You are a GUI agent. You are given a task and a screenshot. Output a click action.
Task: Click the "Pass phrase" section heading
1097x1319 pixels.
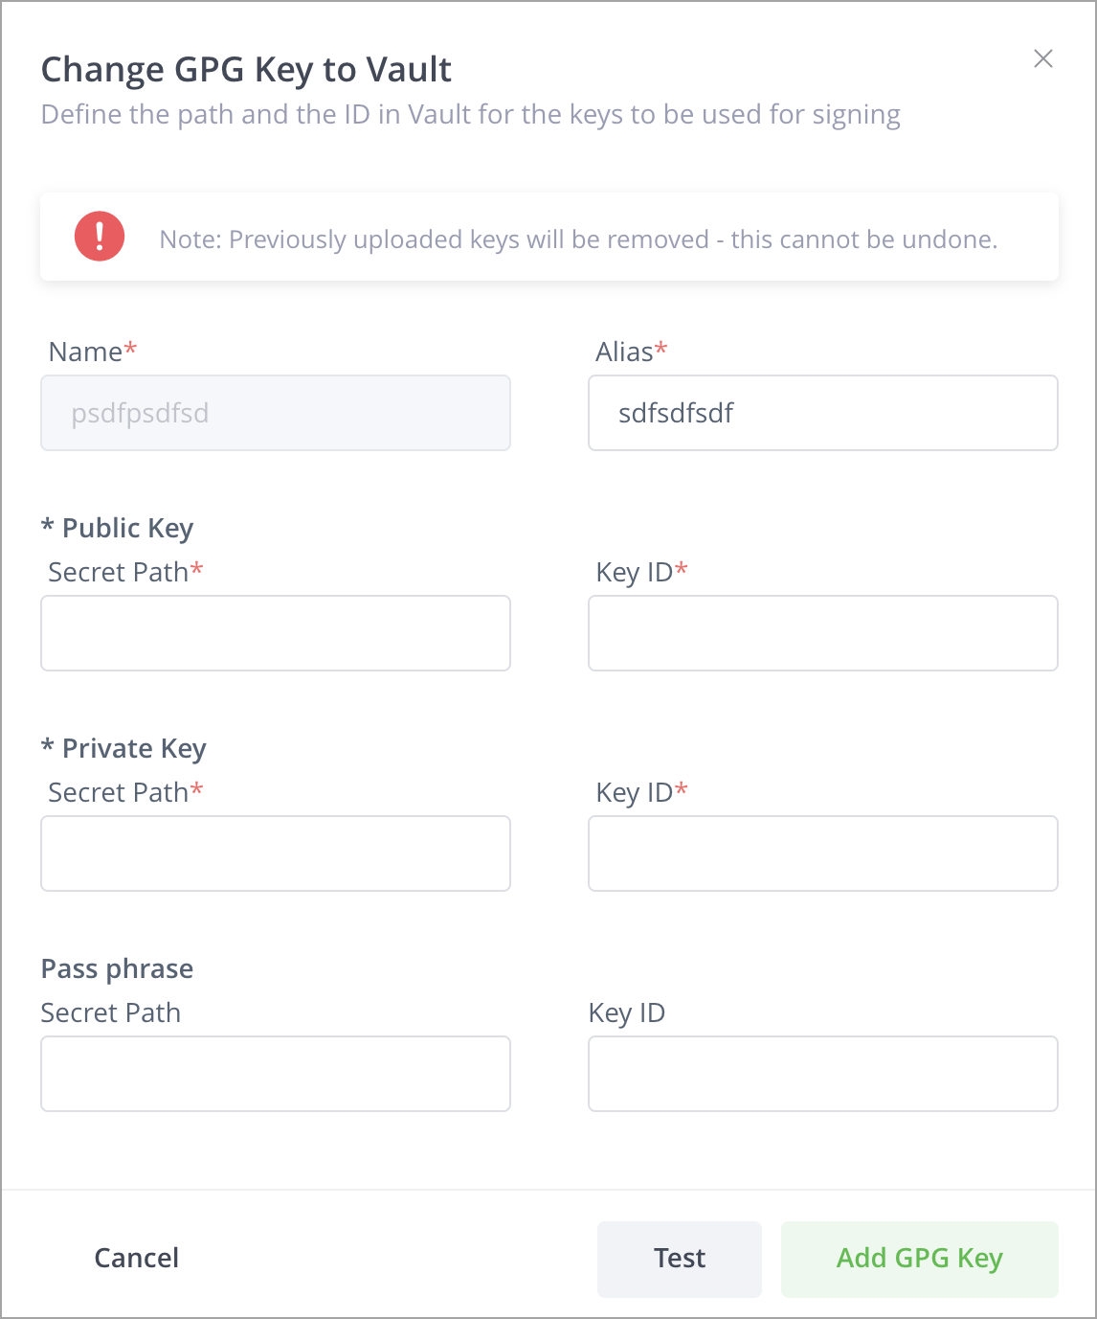tap(117, 968)
